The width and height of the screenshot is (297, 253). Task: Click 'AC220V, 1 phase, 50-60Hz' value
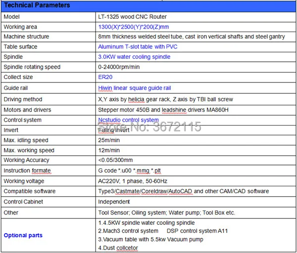(133, 181)
